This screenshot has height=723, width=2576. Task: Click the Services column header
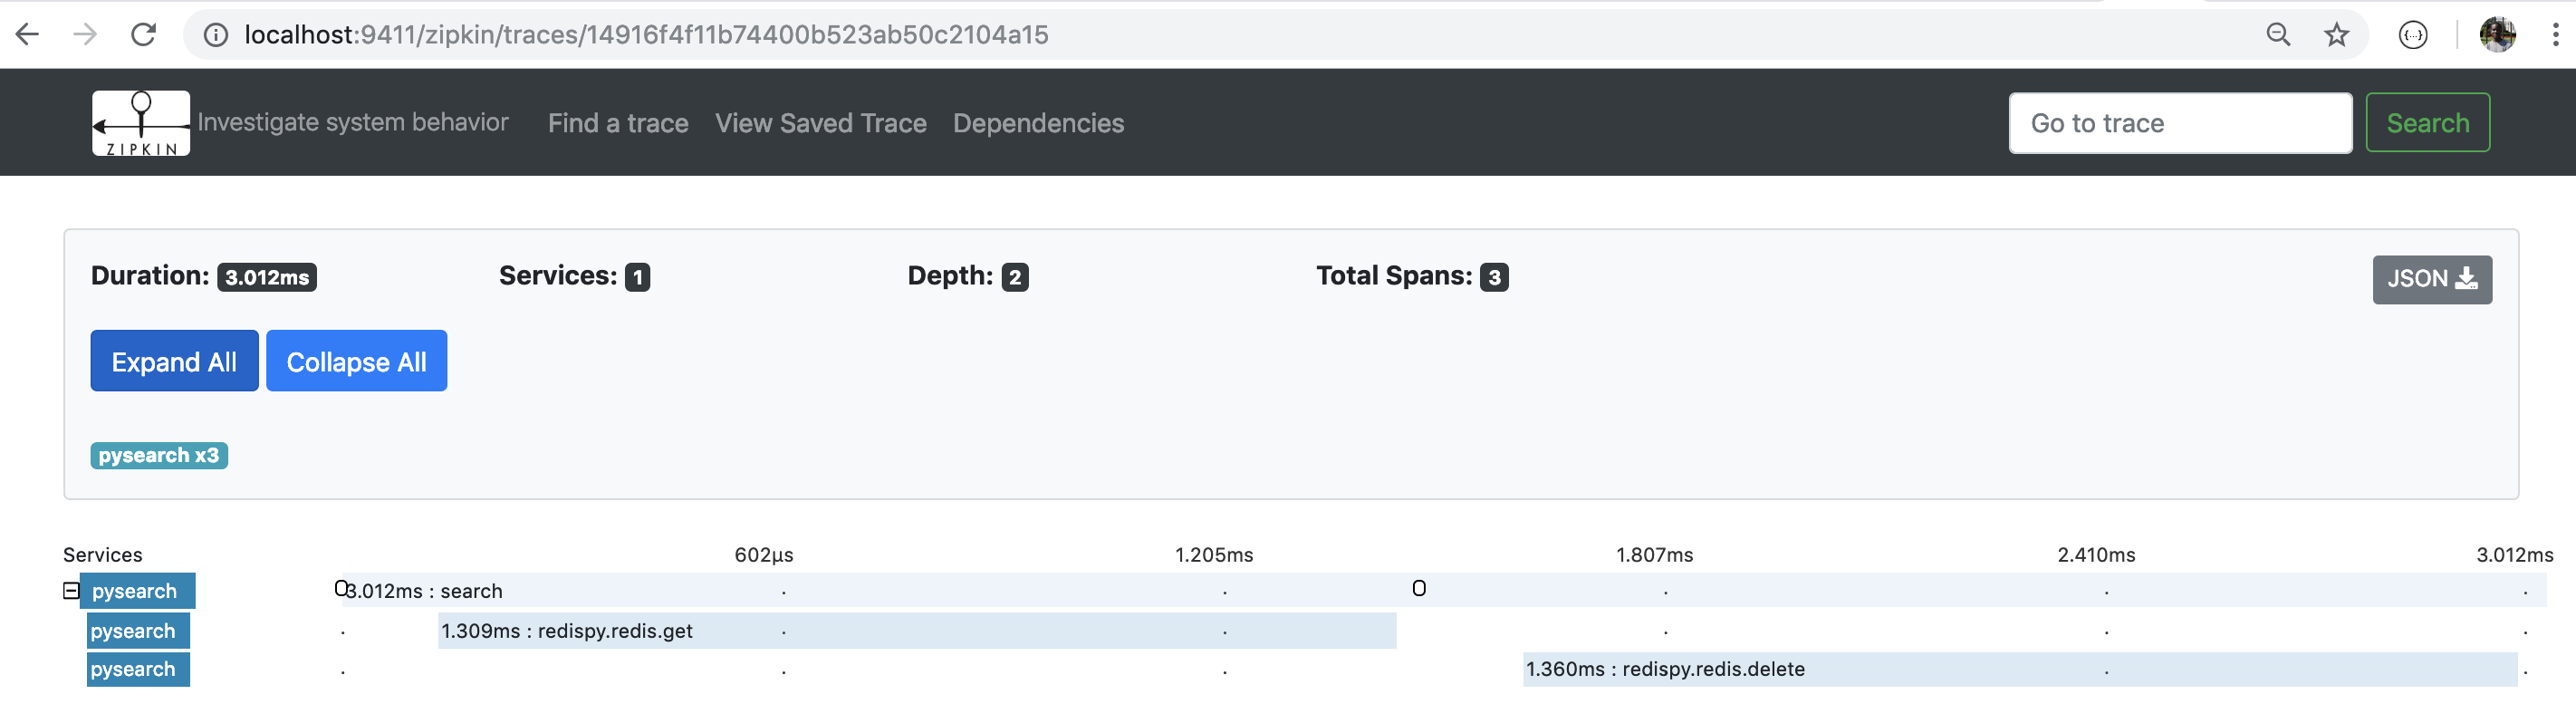coord(103,555)
